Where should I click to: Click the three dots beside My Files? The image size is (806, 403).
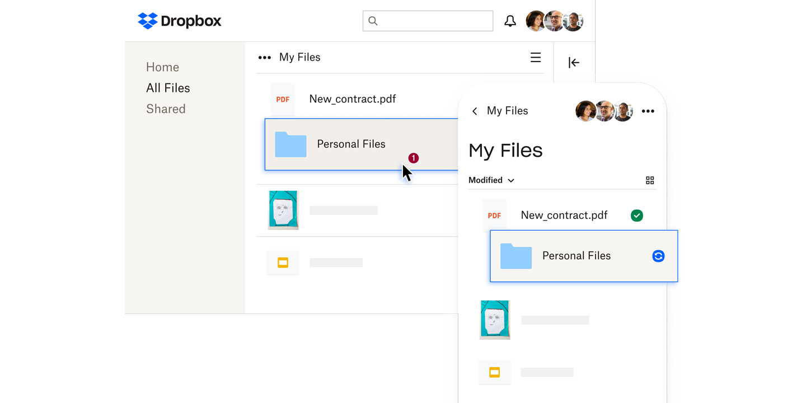(x=264, y=58)
